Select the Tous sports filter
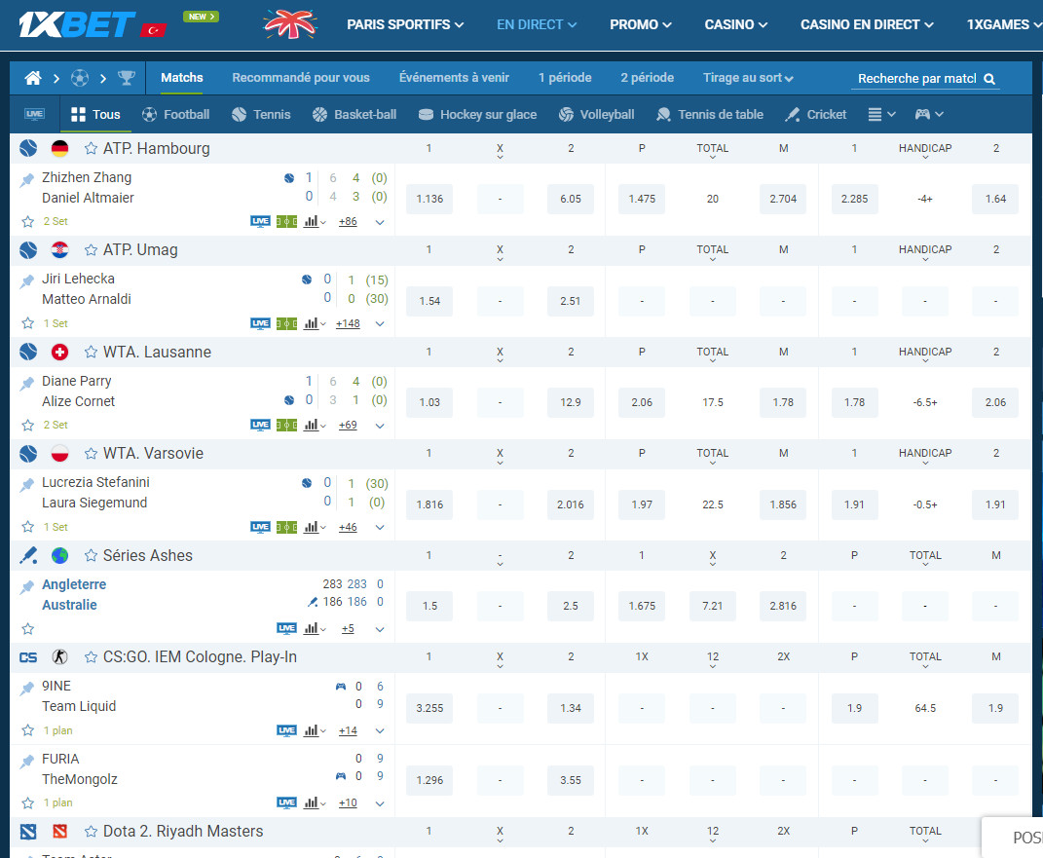This screenshot has height=858, width=1043. [x=95, y=114]
